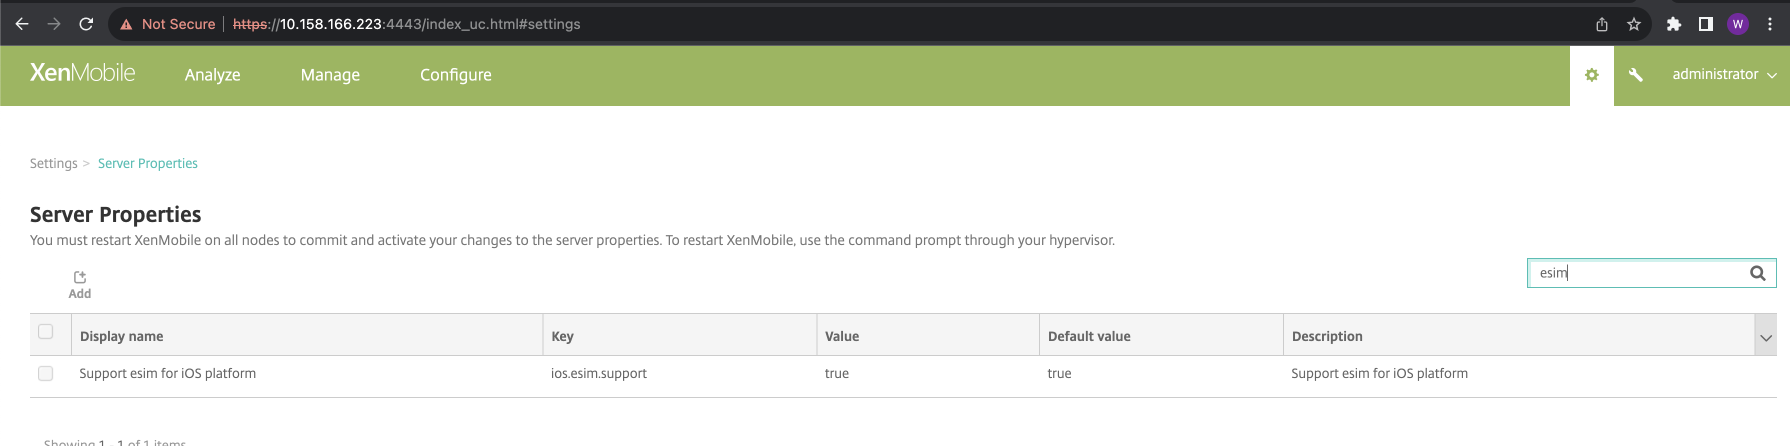The image size is (1790, 446).
Task: Check the select-all header checkbox
Action: pos(46,332)
